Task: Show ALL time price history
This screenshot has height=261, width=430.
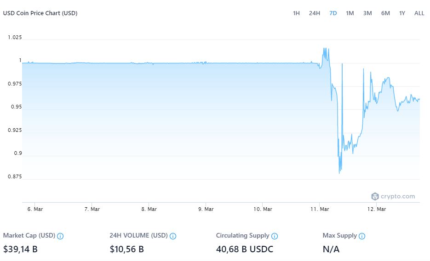Action: tap(419, 13)
